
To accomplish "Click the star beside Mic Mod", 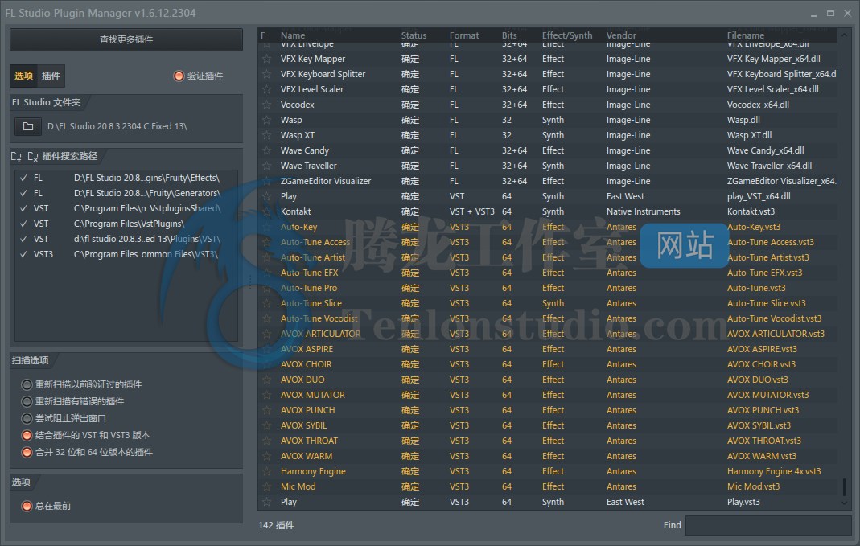I will [266, 486].
